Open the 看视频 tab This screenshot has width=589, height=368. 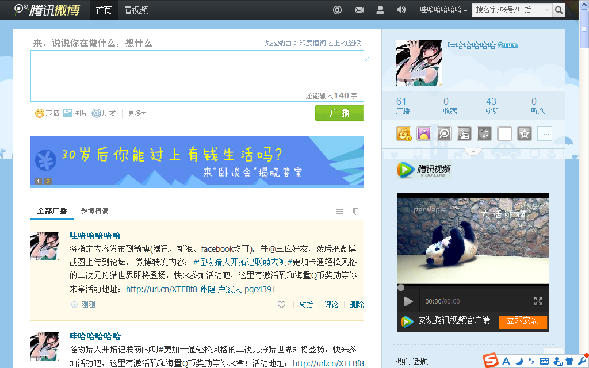136,10
